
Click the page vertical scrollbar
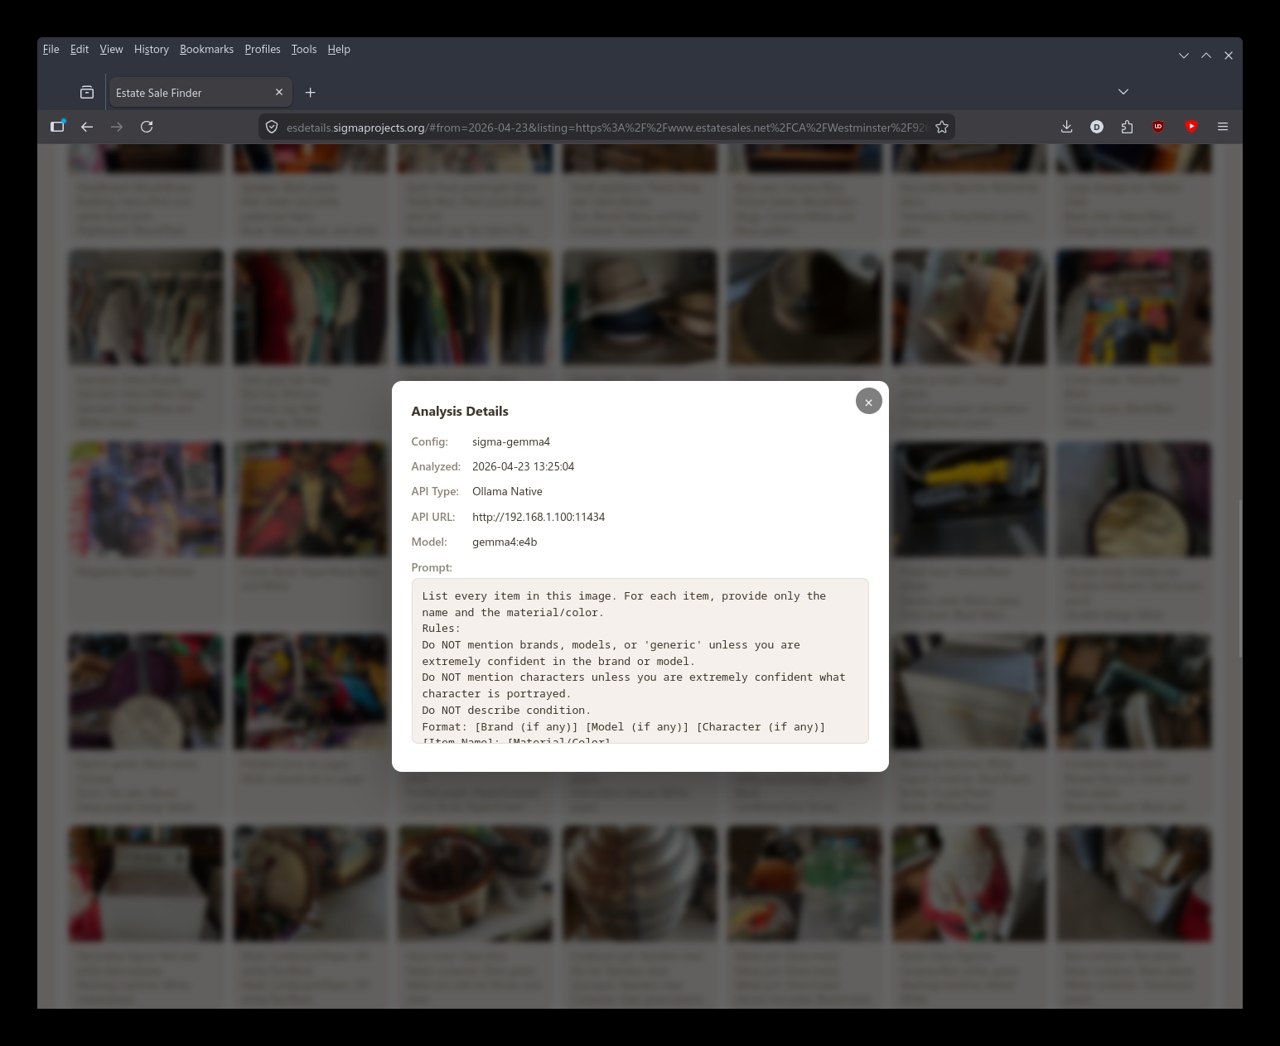1239,578
